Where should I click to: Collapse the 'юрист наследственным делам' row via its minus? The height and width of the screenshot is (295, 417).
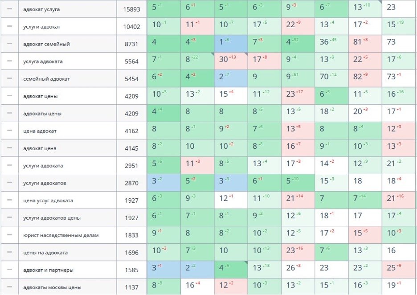coord(9,235)
